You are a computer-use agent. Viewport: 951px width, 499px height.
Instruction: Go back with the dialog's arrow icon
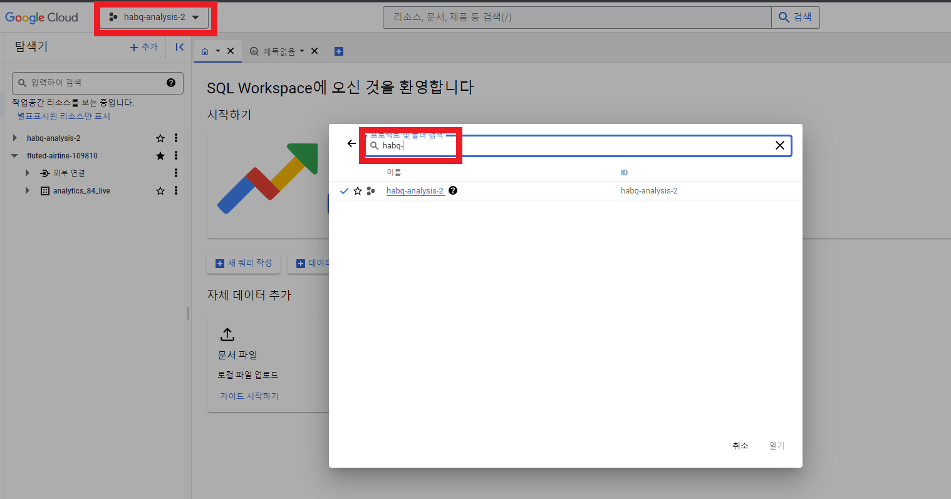(351, 143)
